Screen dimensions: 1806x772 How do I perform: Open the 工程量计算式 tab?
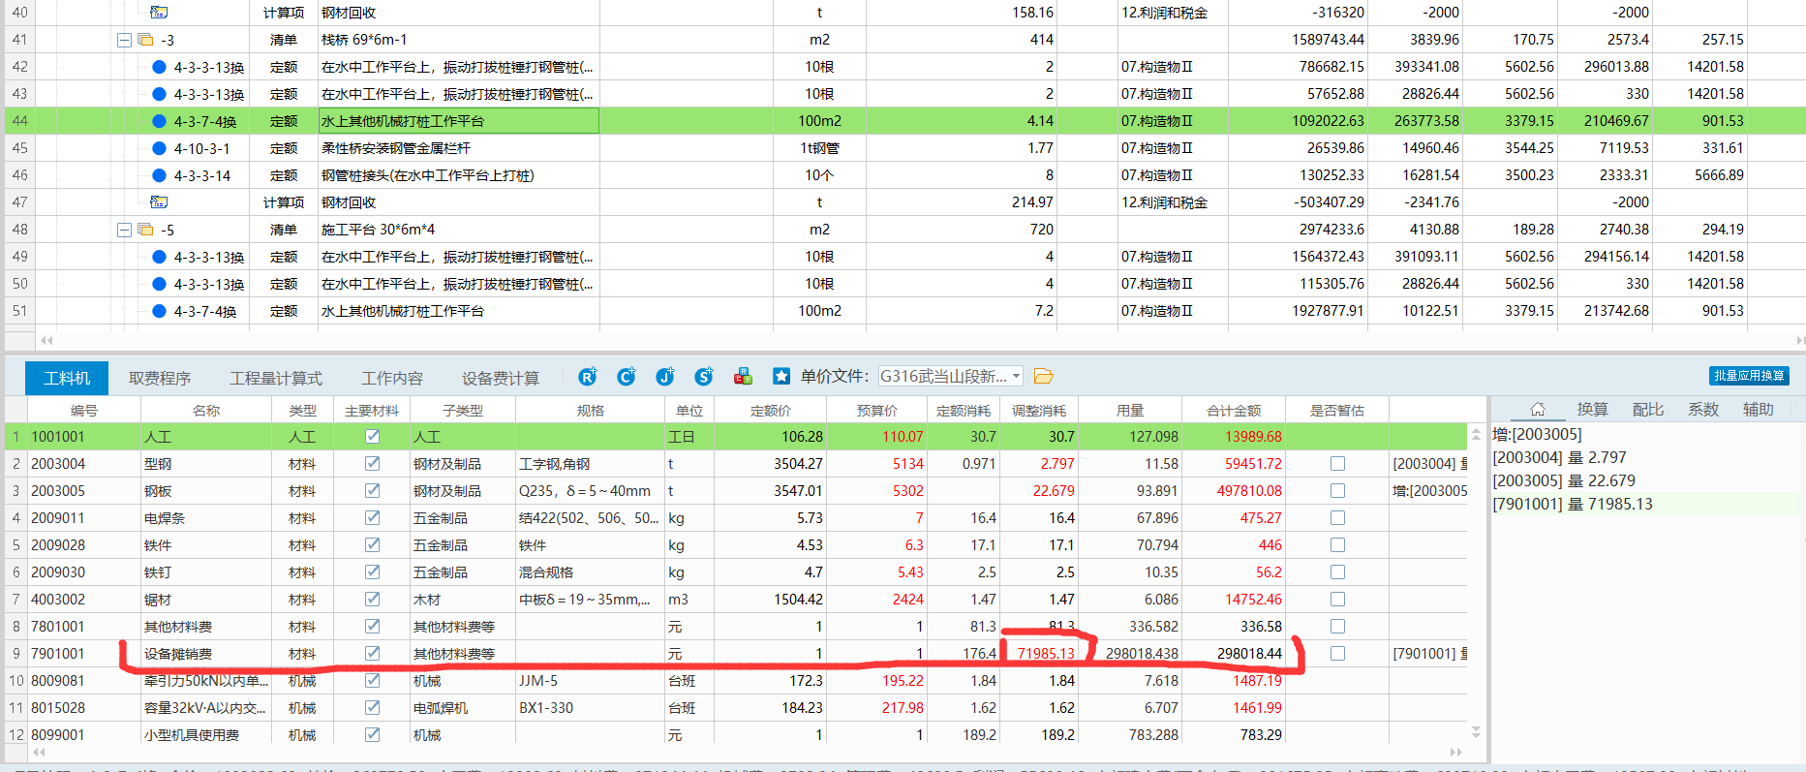[276, 378]
